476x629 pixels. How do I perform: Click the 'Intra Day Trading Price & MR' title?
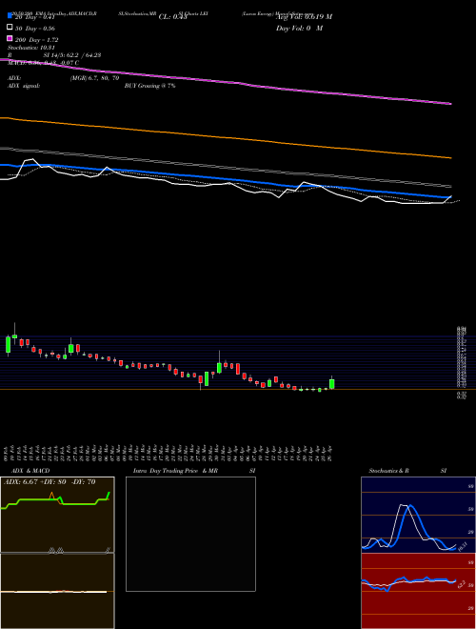[175, 471]
